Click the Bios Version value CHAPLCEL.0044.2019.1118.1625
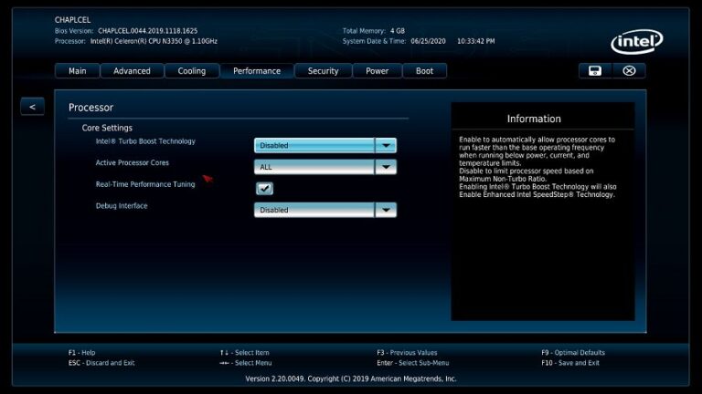This screenshot has height=394, width=702. (x=148, y=31)
